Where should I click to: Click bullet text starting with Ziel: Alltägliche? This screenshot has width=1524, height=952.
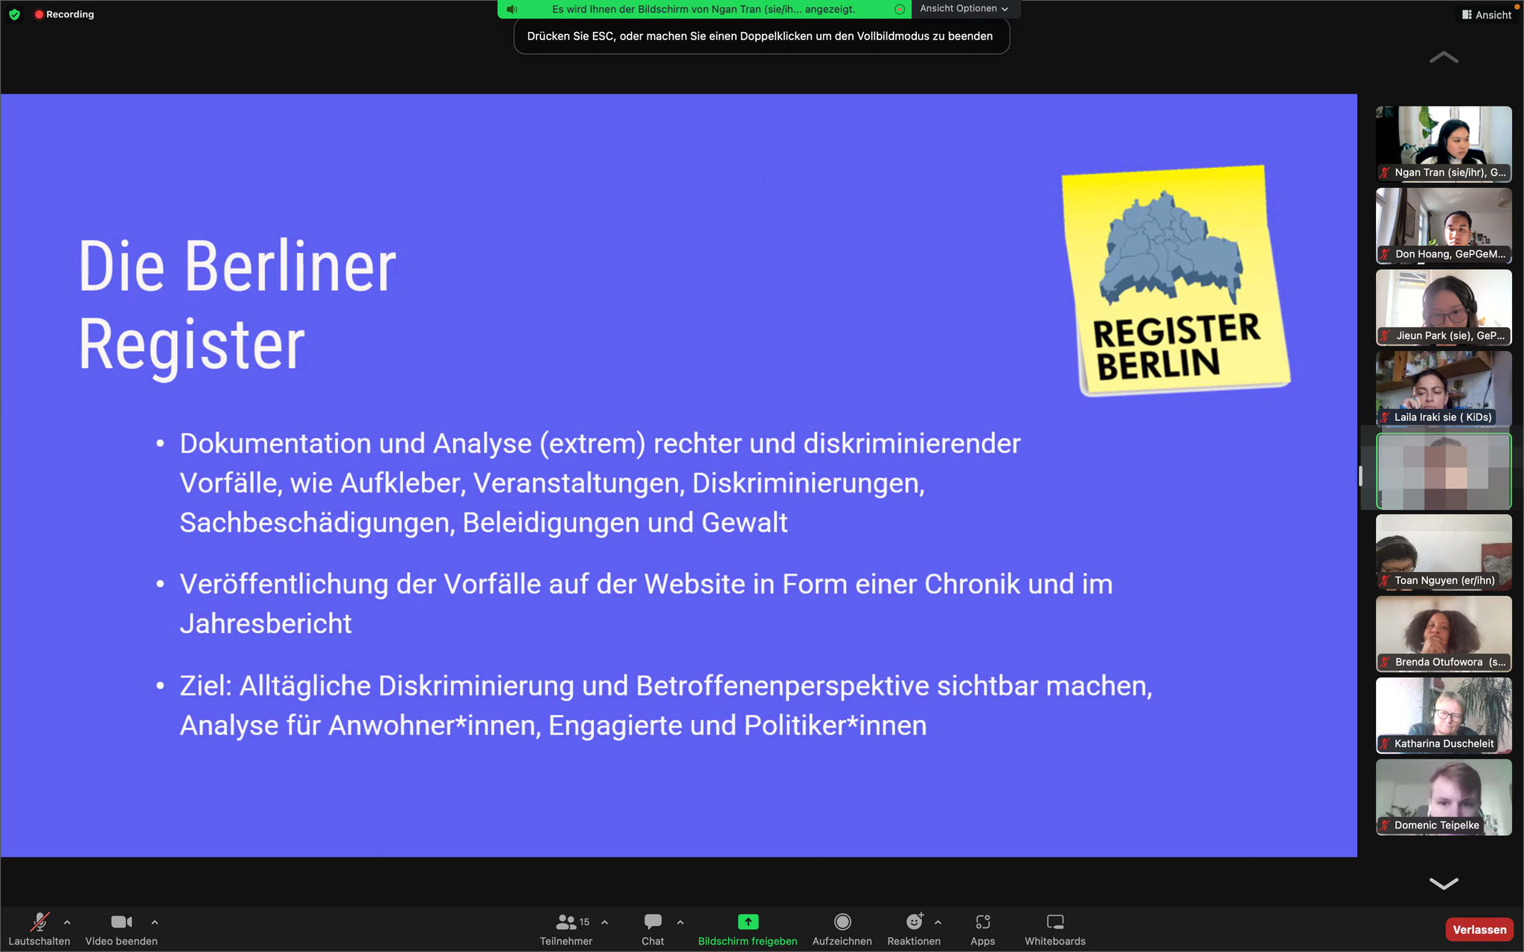click(666, 706)
